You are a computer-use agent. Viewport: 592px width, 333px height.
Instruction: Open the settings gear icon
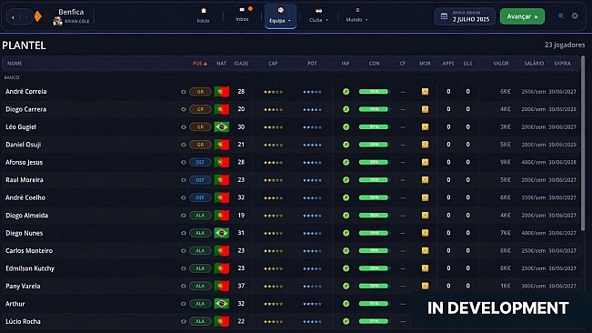pos(575,15)
